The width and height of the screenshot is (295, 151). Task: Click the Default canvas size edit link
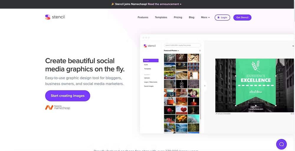[x=223, y=114]
